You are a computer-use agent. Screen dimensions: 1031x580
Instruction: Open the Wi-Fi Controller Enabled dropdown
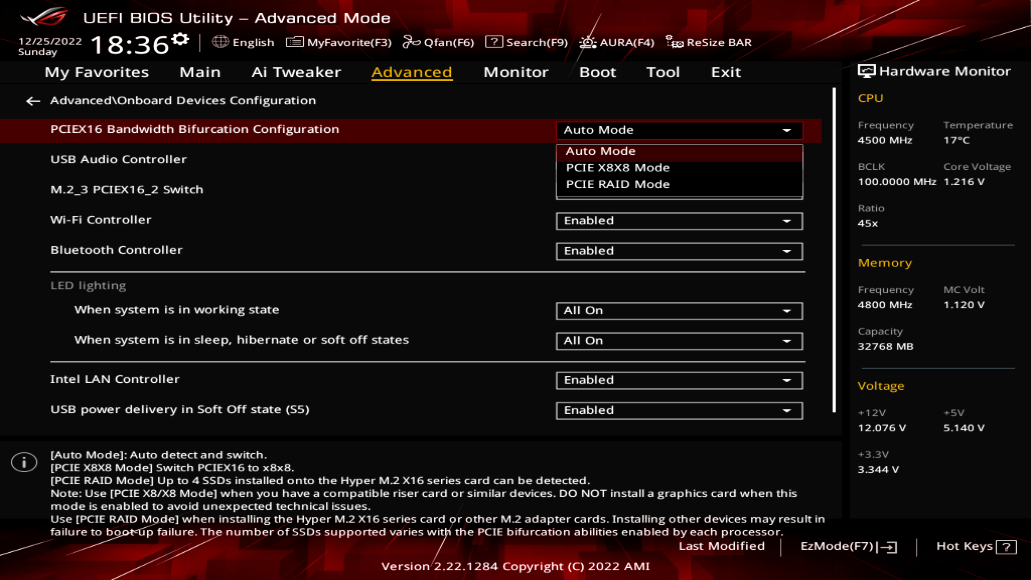click(679, 221)
